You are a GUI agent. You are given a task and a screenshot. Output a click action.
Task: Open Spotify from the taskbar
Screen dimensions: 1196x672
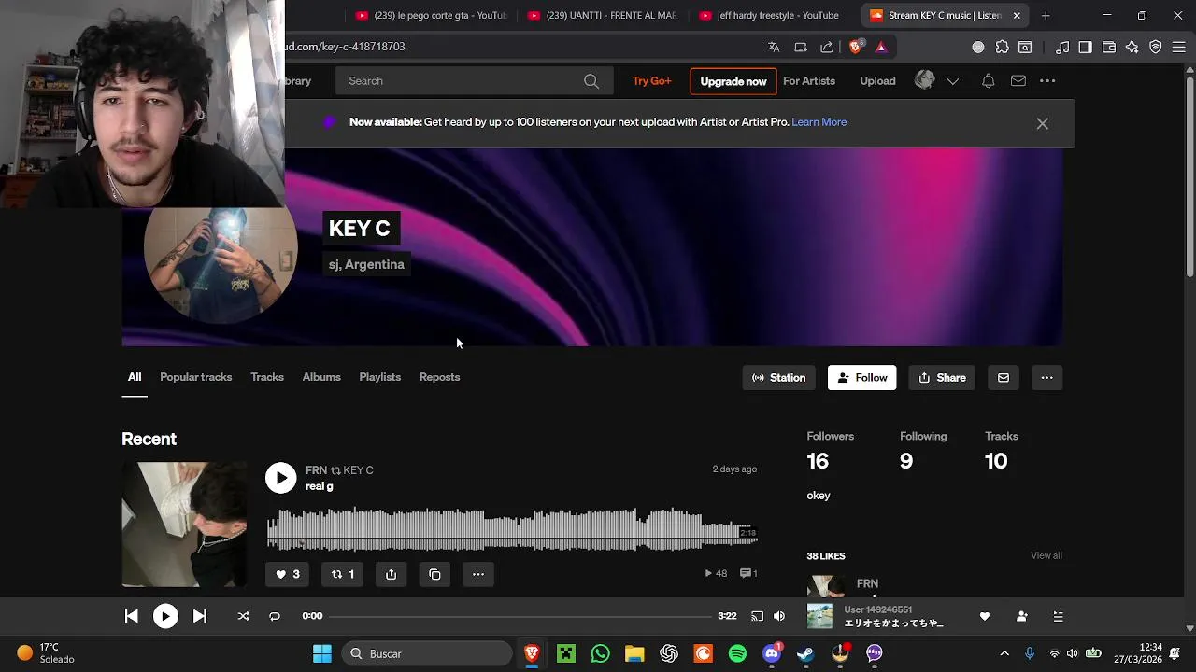click(x=737, y=653)
